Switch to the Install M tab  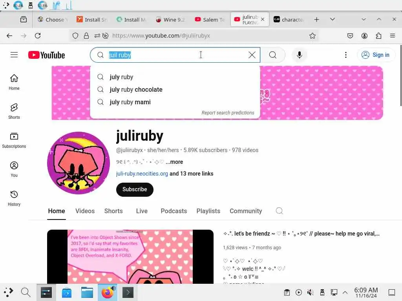point(131,20)
